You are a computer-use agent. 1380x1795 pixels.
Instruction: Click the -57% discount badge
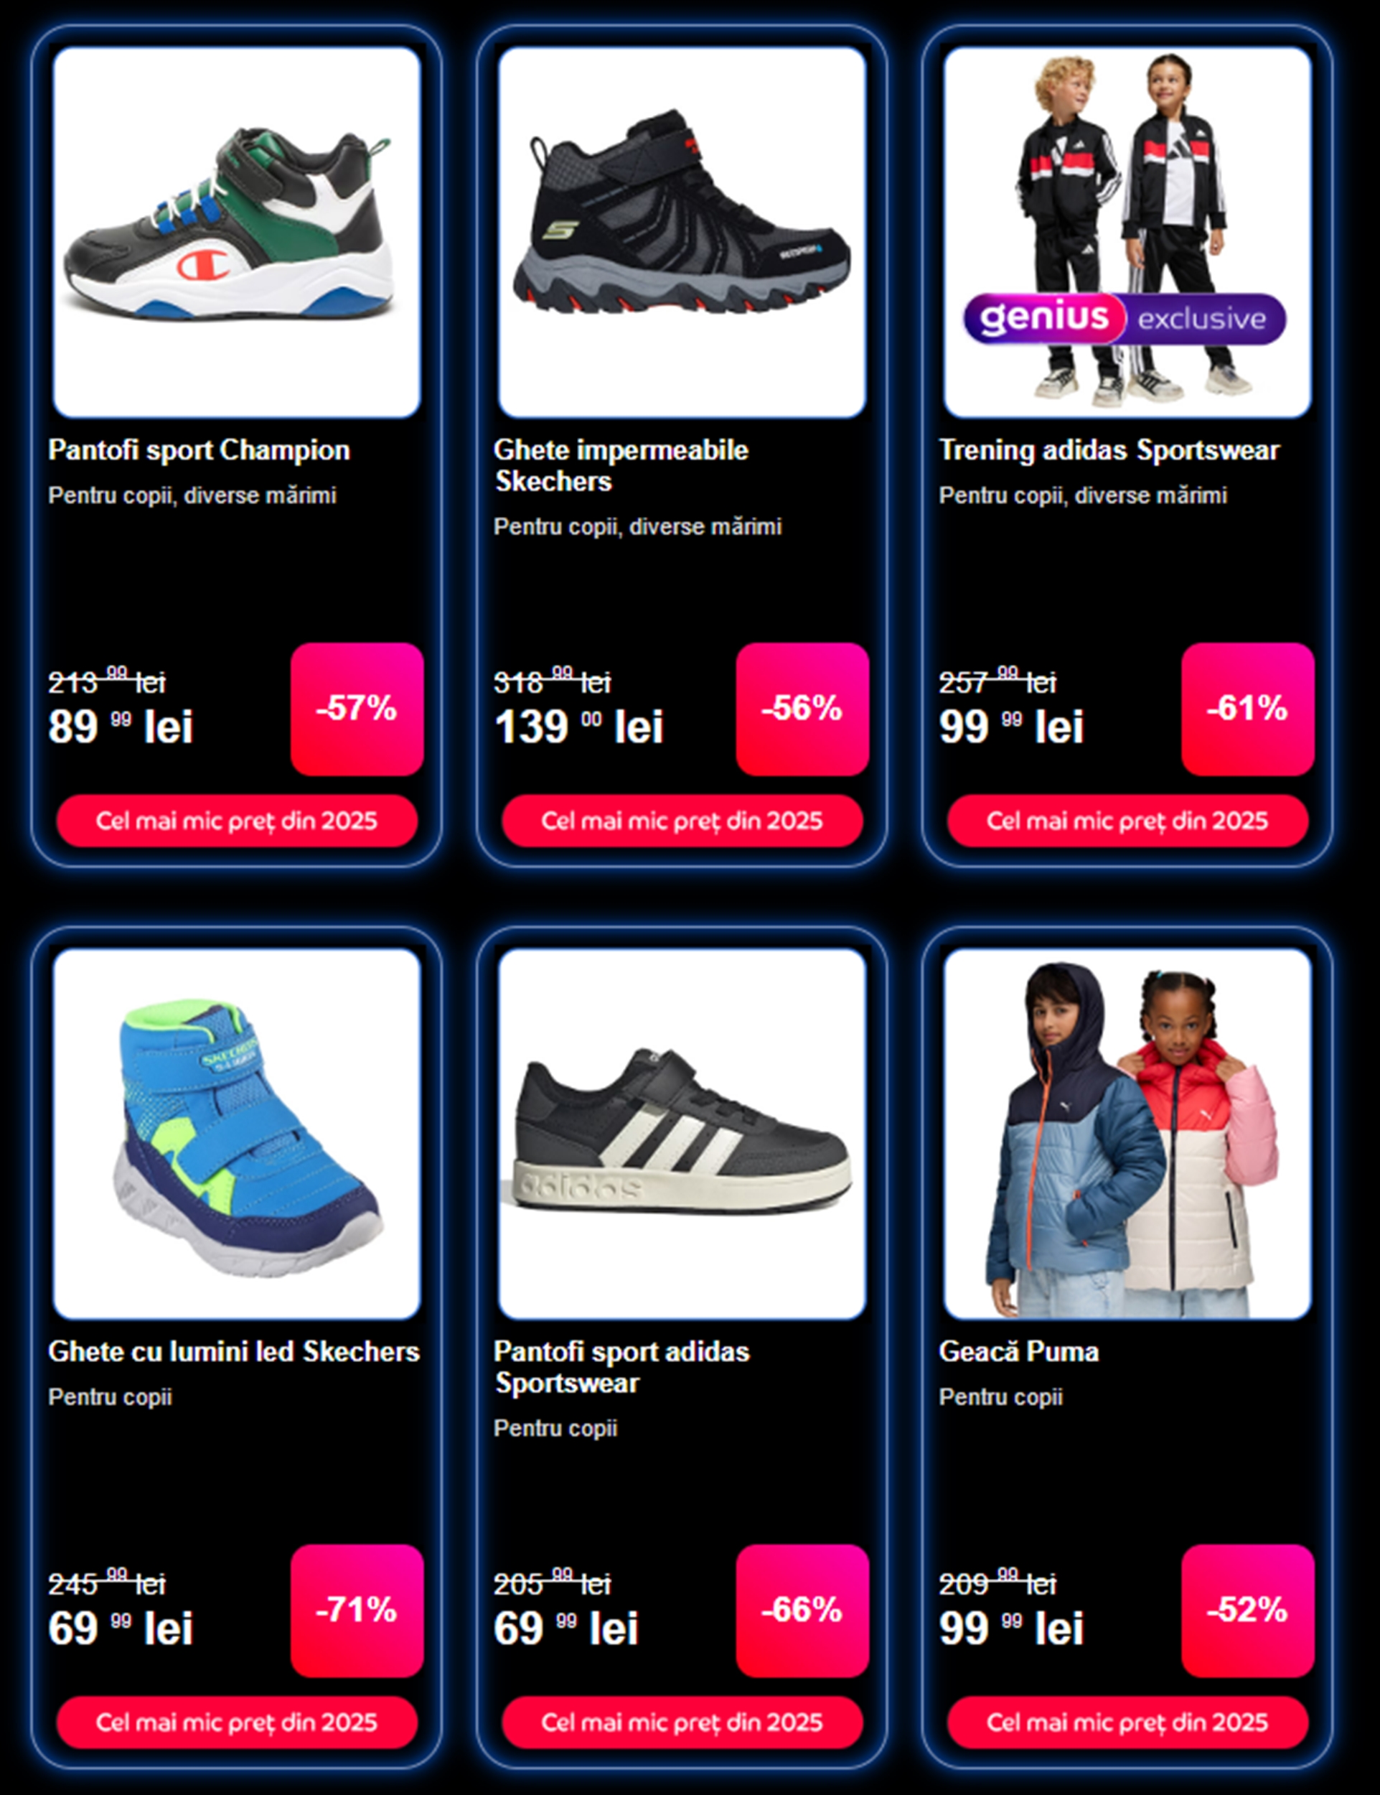click(x=357, y=709)
